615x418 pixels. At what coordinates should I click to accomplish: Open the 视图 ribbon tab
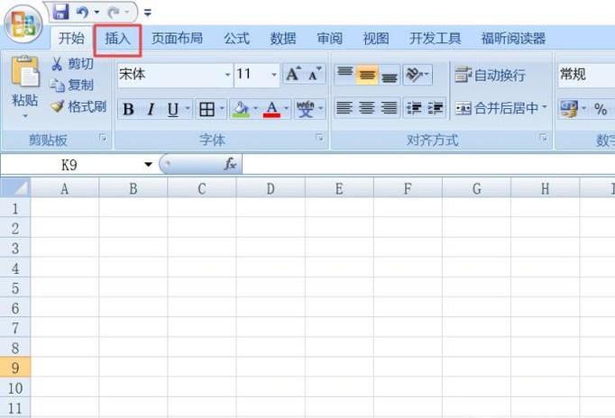pos(376,39)
